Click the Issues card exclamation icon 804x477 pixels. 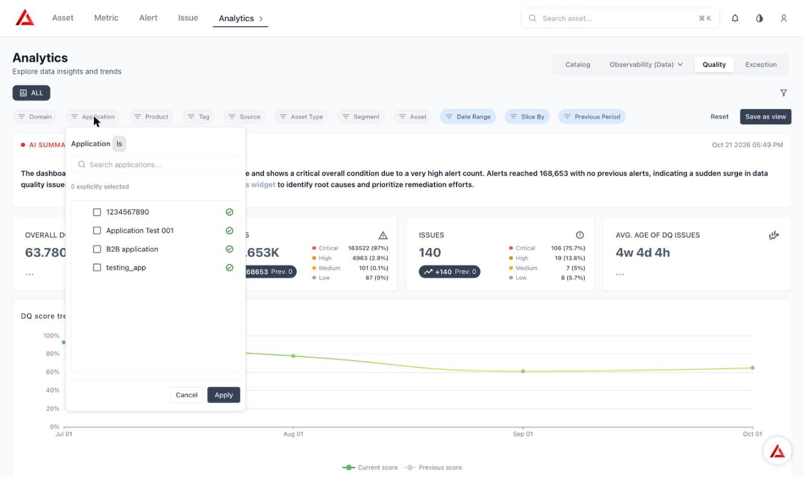579,235
